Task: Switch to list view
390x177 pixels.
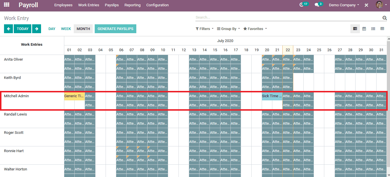Action: pos(373,29)
